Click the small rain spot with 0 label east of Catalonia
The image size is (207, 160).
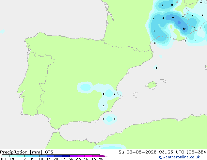pyautogui.click(x=156, y=67)
